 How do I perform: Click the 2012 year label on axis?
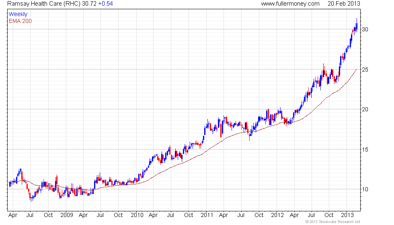[277, 215]
